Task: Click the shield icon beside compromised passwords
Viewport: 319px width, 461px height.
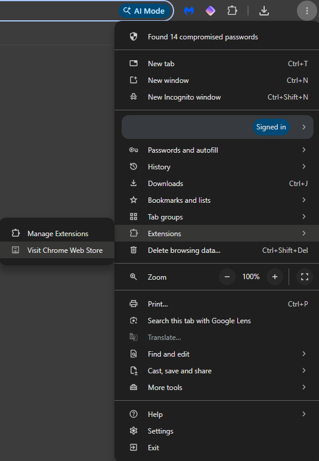Action: (x=134, y=36)
